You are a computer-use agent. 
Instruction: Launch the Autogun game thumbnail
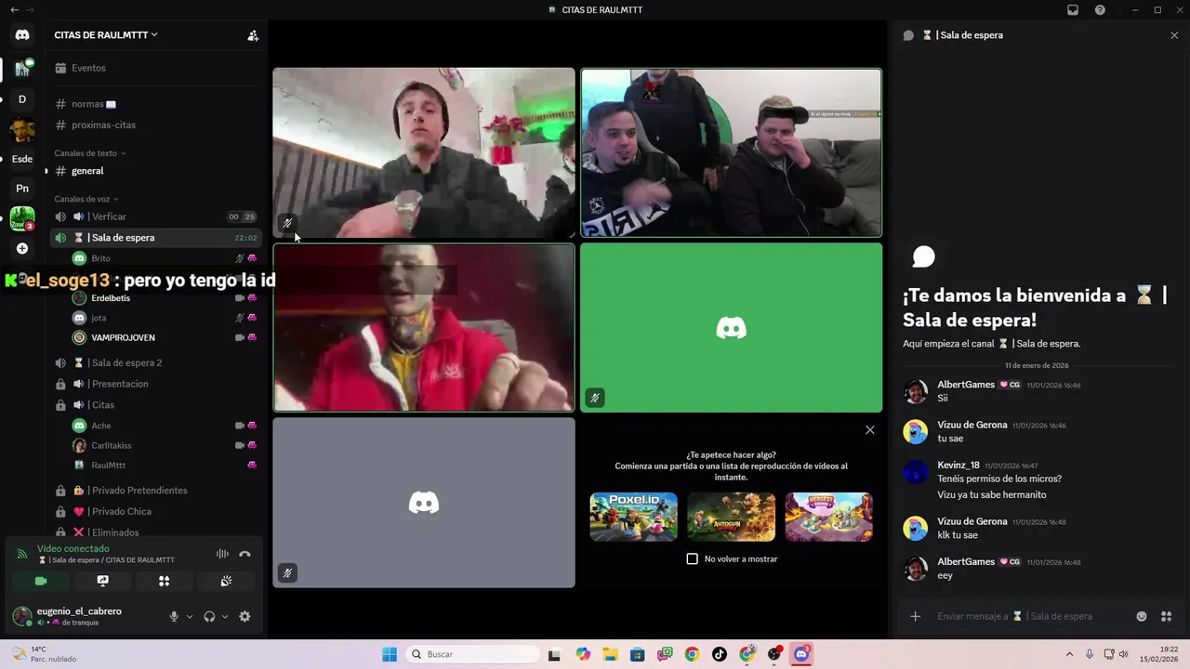coord(731,517)
